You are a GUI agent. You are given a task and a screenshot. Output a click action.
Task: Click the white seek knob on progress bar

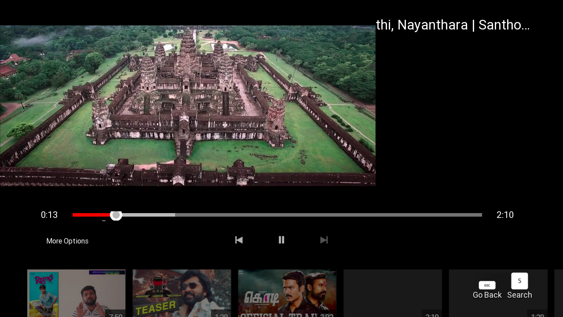pyautogui.click(x=116, y=215)
